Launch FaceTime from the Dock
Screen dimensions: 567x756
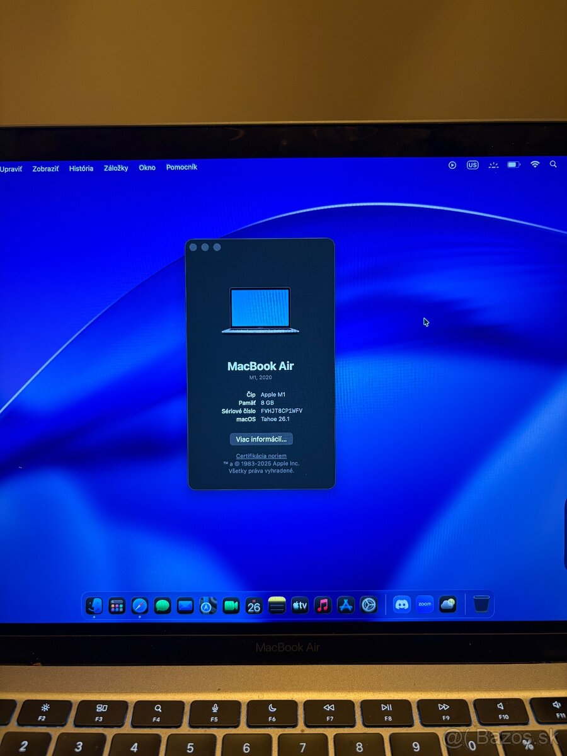[231, 605]
